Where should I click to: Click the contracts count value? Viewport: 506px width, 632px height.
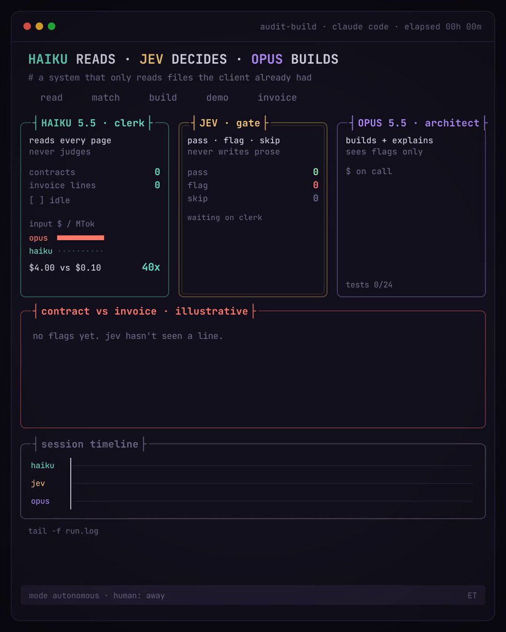point(157,172)
